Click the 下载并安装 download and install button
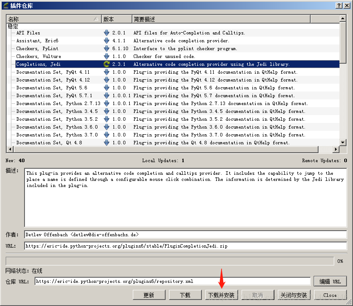This screenshot has width=353, height=306. [x=221, y=295]
